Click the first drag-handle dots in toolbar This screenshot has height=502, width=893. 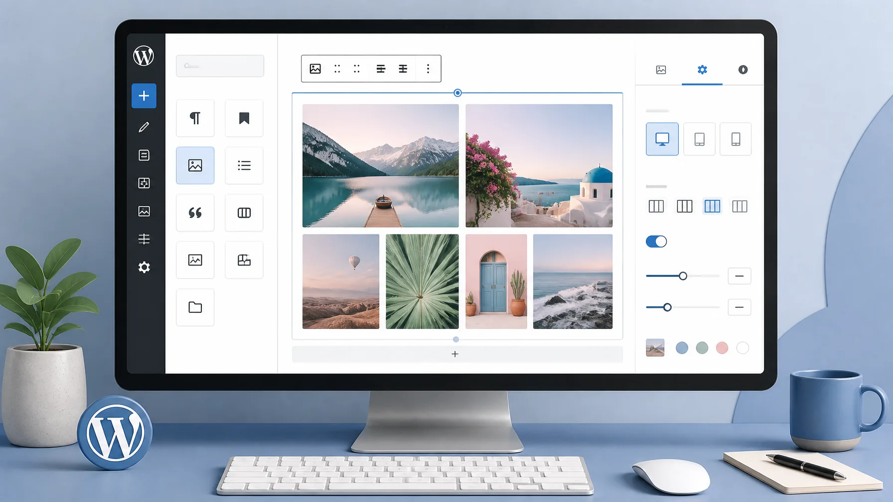(337, 69)
